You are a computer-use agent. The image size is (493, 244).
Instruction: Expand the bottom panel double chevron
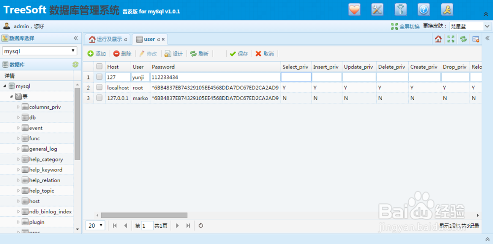[487, 239]
